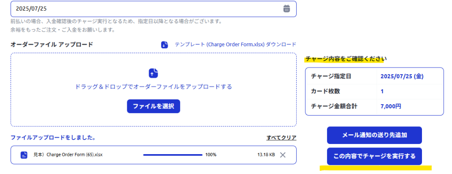Click the template download file icon
This screenshot has width=452, height=174.
coord(165,45)
